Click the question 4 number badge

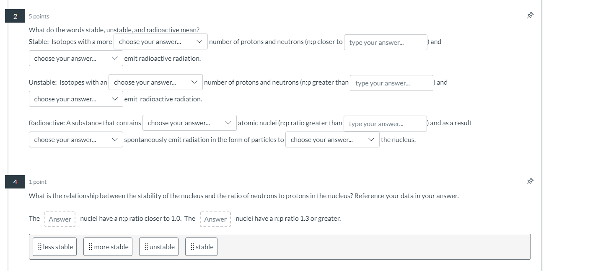pyautogui.click(x=15, y=182)
